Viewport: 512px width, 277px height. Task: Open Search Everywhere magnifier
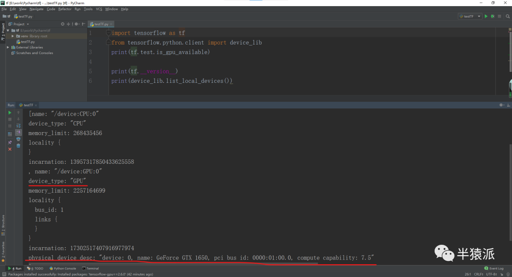(x=508, y=16)
